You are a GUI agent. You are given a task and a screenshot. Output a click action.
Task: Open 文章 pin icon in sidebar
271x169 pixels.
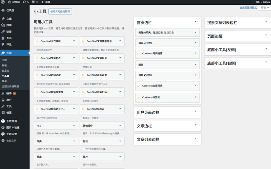(x=3, y=19)
